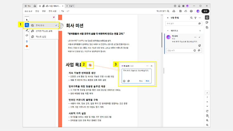Open the comments filter funnel
The width and height of the screenshot is (233, 131).
click(x=195, y=18)
